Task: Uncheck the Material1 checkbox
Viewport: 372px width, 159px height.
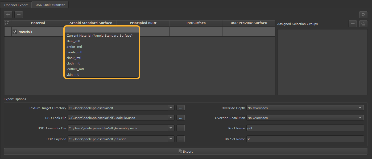Action: (x=15, y=32)
